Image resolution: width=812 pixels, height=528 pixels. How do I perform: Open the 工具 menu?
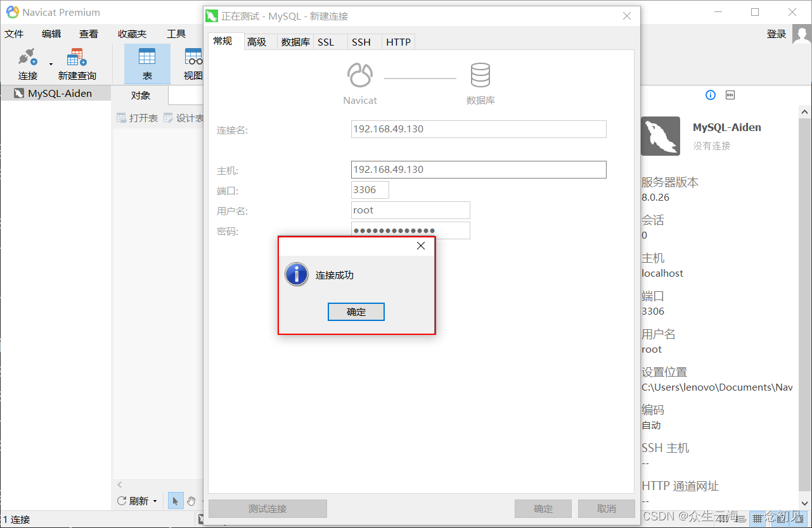click(x=176, y=34)
